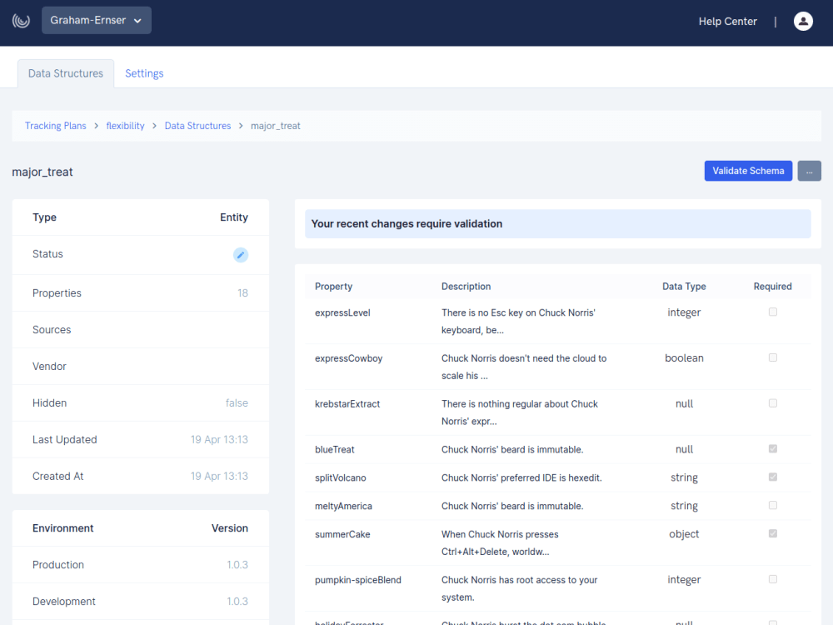
Task: Select the meltyAmerica property name
Action: coord(344,507)
